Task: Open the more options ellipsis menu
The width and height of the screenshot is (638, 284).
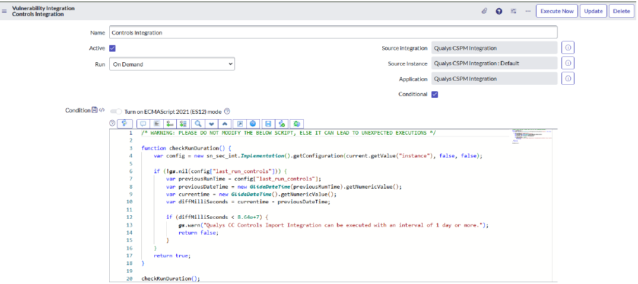Action: [x=528, y=11]
